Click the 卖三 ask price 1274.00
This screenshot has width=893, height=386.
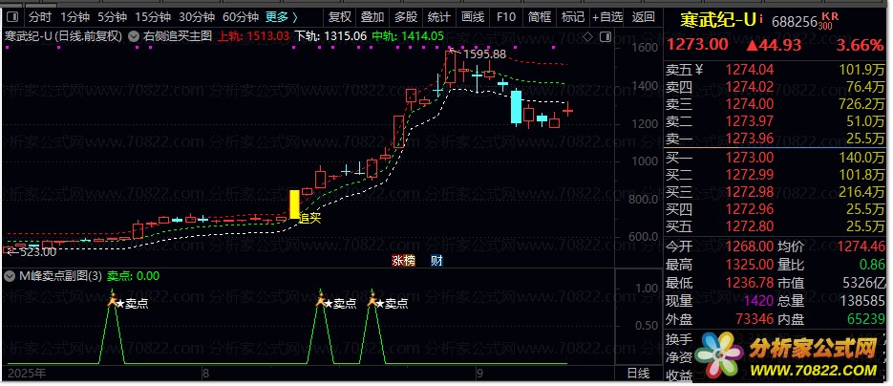[750, 104]
